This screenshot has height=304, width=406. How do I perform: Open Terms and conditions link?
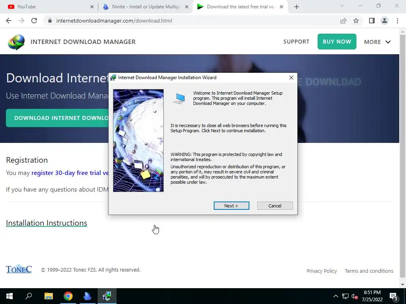369,271
